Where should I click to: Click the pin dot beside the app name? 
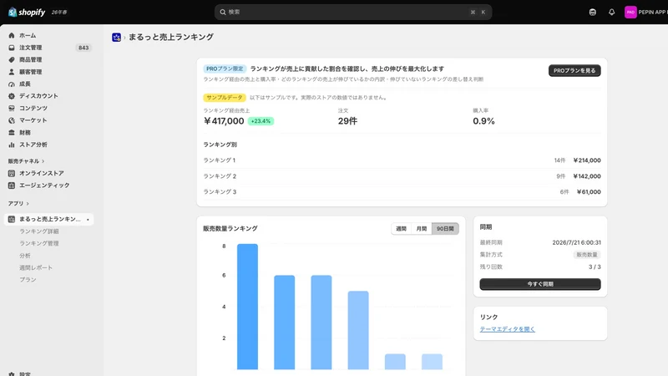click(x=88, y=220)
